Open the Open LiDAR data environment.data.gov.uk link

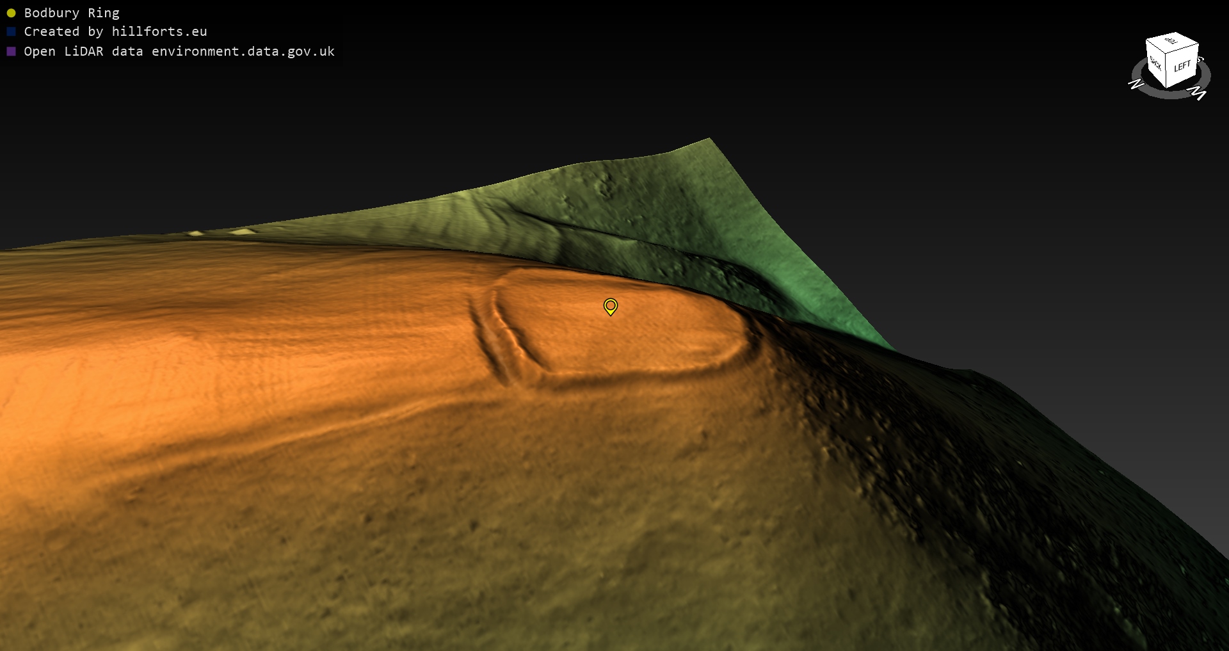(x=179, y=51)
